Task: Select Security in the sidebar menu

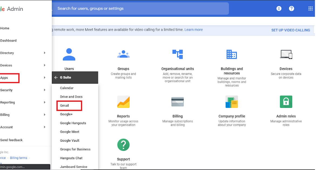Action: 6,90
